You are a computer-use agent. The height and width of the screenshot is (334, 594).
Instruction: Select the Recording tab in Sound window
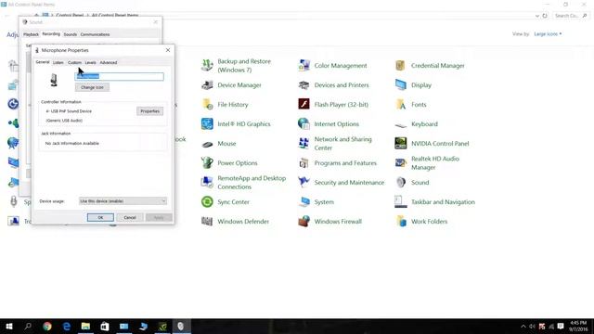(x=51, y=34)
